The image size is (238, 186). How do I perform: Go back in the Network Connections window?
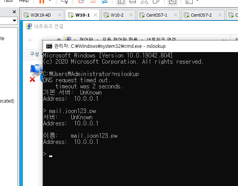[x=30, y=40]
